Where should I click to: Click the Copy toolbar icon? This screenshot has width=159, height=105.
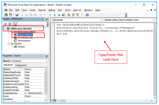tap(26, 15)
